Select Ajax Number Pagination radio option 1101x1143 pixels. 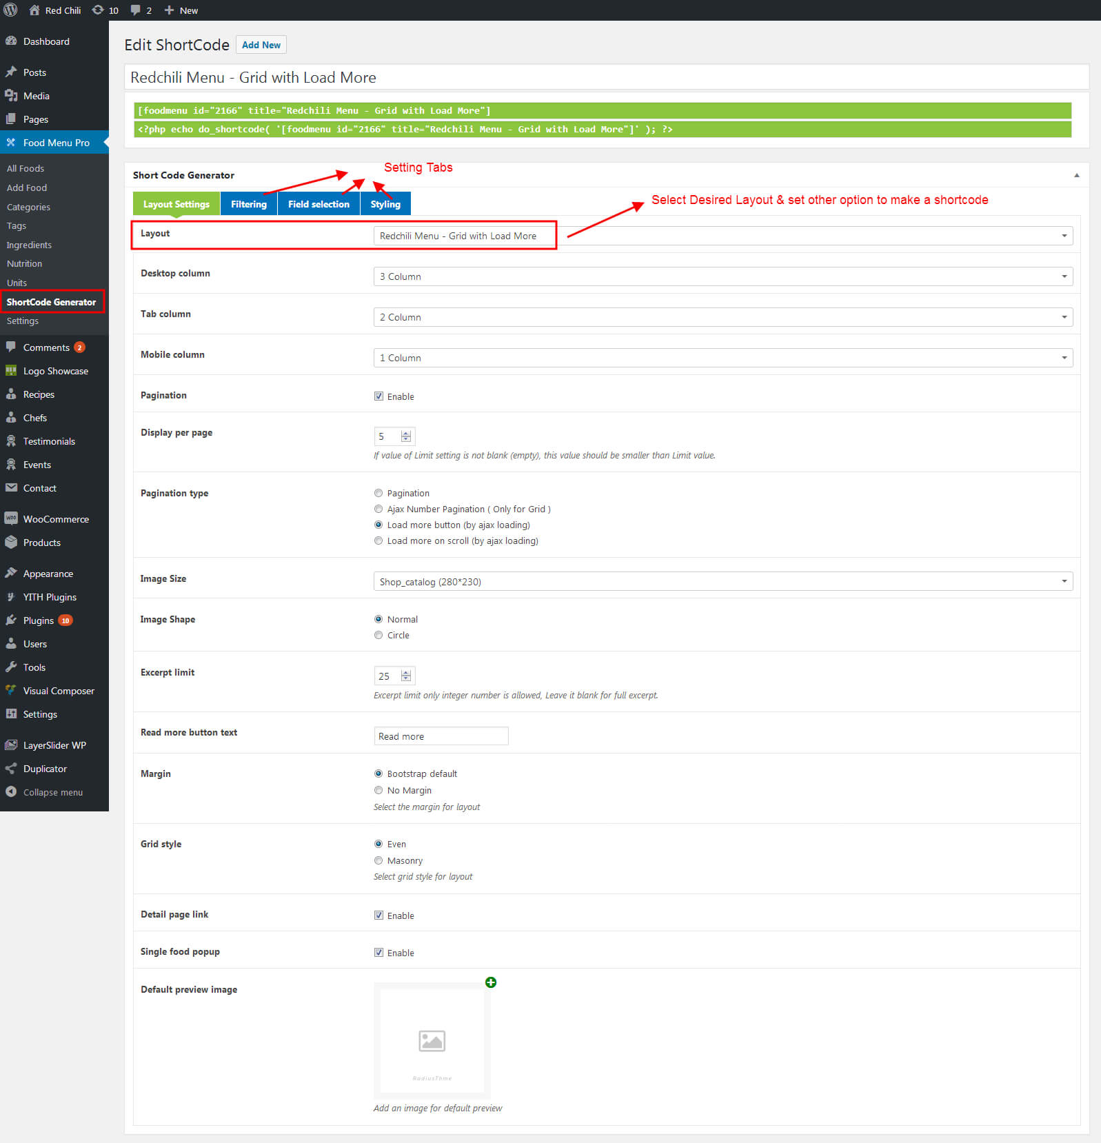click(378, 509)
